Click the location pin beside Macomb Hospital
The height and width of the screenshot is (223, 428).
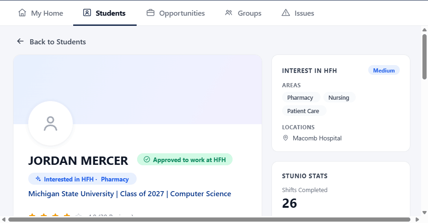(x=285, y=138)
